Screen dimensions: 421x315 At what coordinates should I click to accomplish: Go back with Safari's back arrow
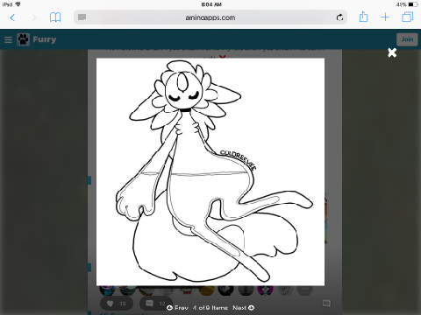point(12,17)
